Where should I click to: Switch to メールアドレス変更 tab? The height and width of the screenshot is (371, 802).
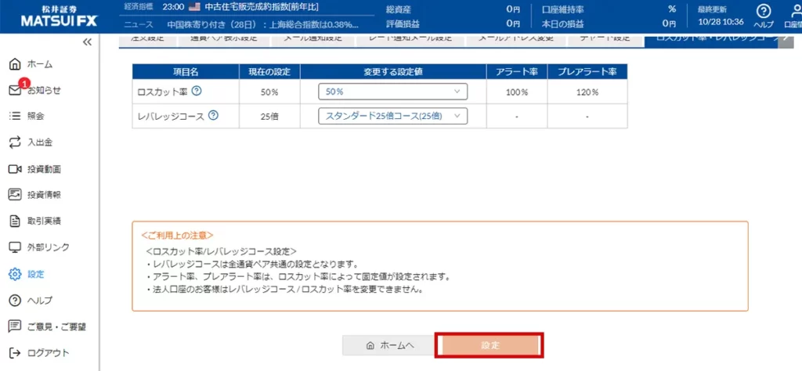(515, 40)
